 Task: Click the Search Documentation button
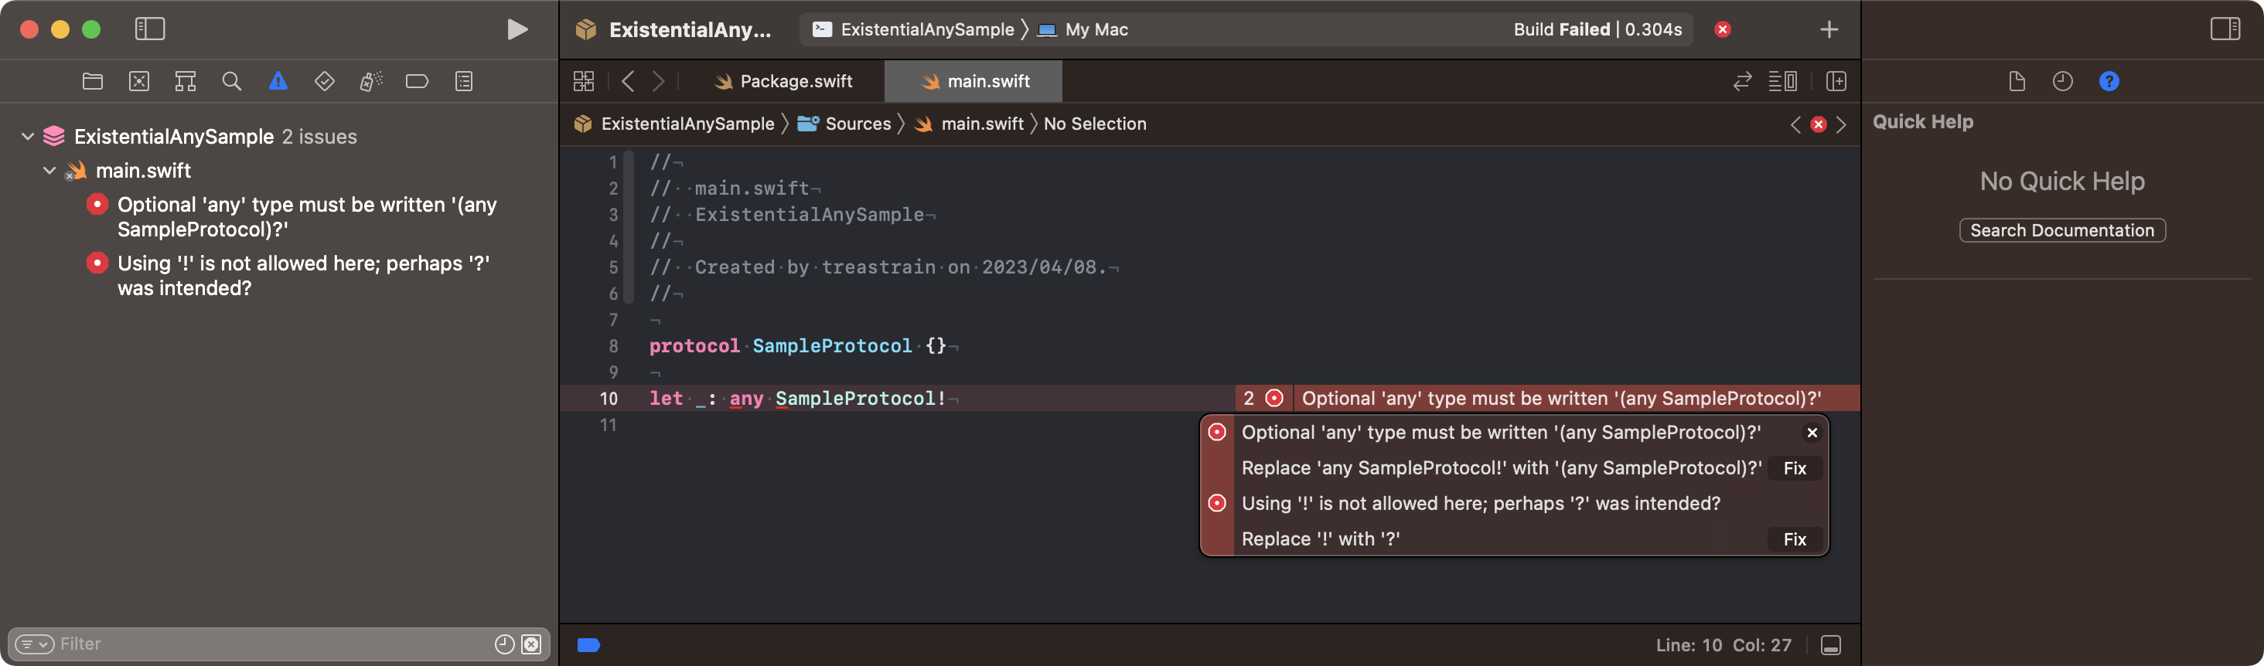point(2062,230)
